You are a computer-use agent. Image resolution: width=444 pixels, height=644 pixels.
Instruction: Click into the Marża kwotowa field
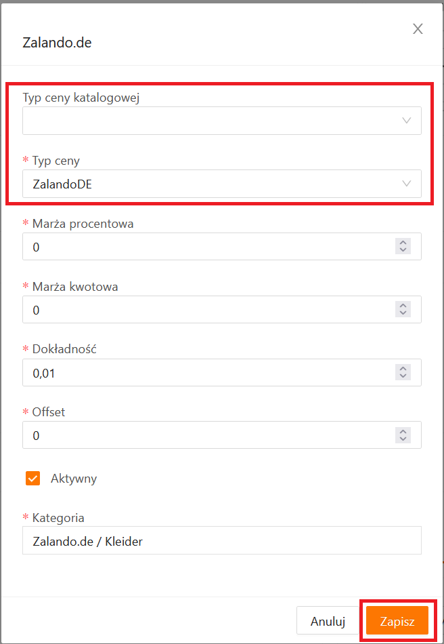point(203,310)
